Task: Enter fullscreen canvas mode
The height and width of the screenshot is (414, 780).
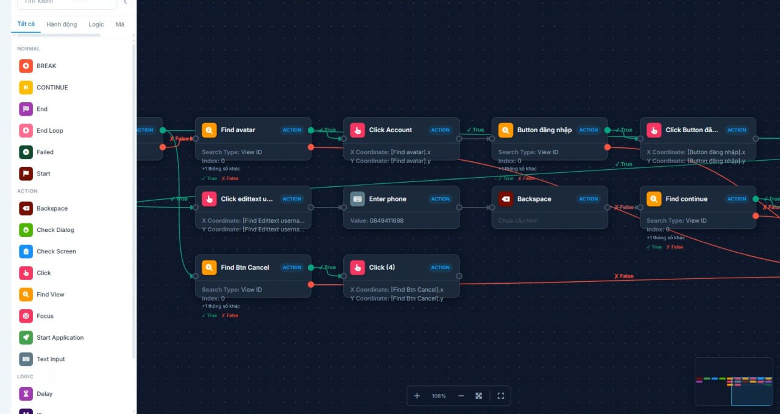Action: [501, 396]
